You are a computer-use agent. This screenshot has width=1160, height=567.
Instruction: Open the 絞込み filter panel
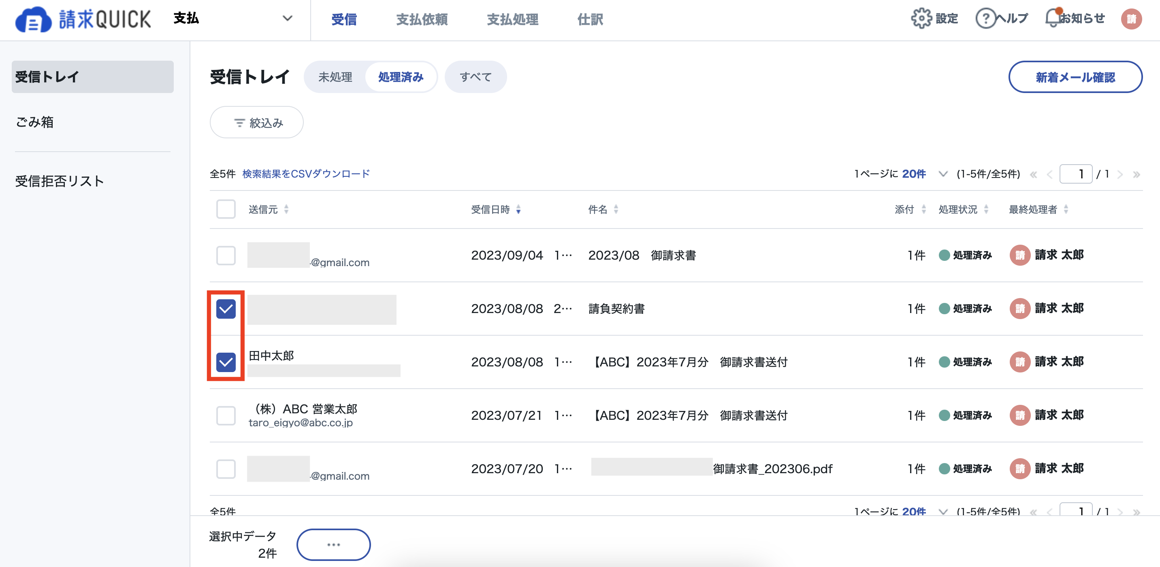tap(257, 122)
